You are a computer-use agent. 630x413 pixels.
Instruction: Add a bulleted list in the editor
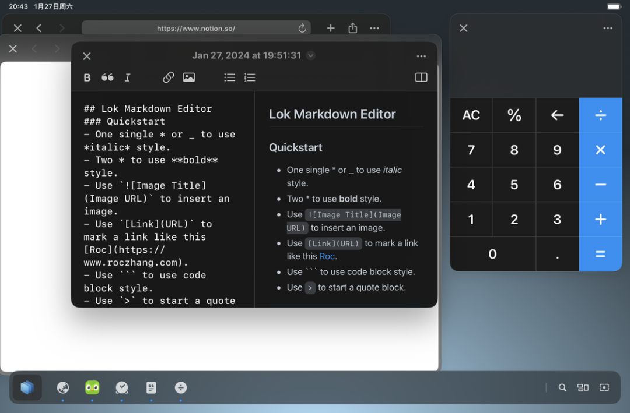click(x=229, y=77)
